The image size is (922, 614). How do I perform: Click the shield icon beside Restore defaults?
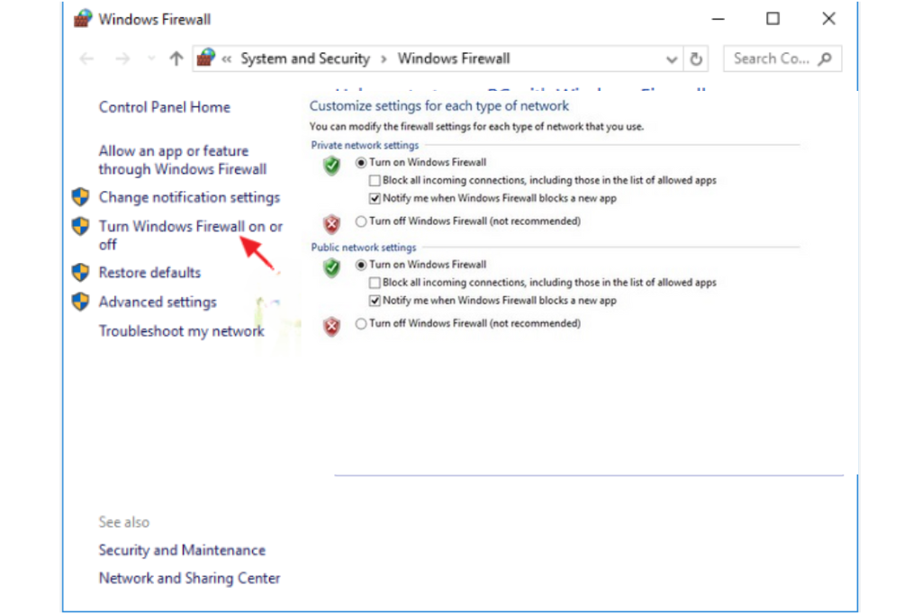click(80, 272)
